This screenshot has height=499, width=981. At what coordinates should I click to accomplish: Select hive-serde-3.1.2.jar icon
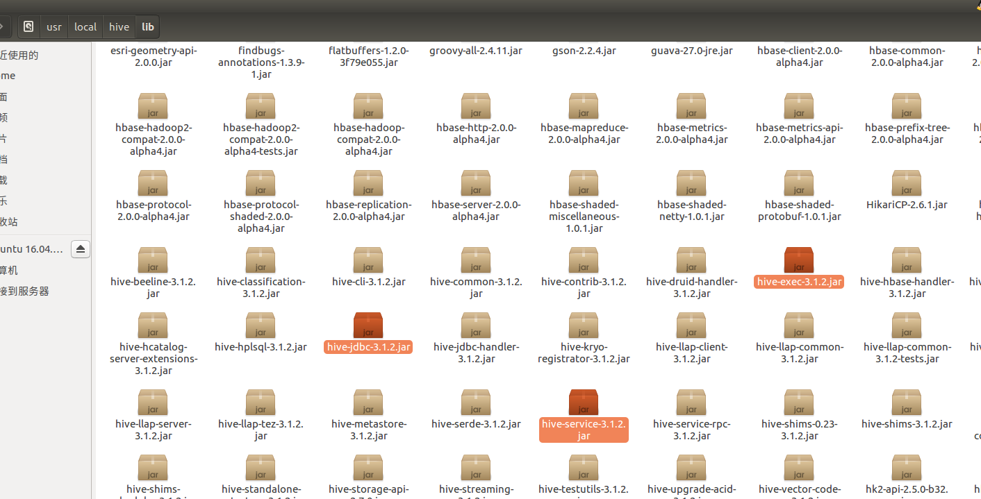coord(476,403)
